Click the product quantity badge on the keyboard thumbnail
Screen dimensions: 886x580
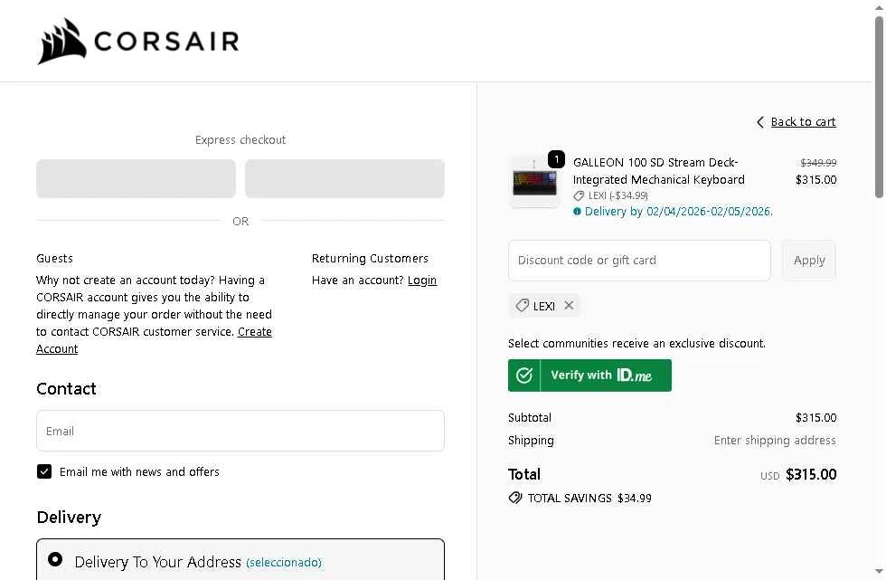(557, 159)
